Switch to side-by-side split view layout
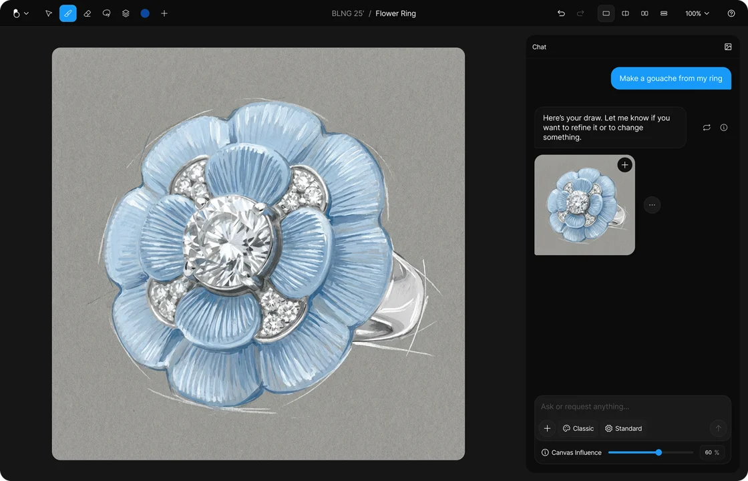 pyautogui.click(x=625, y=13)
